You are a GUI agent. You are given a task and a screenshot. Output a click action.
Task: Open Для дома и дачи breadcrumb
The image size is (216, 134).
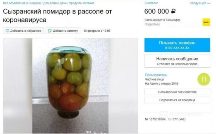tap(55, 3)
